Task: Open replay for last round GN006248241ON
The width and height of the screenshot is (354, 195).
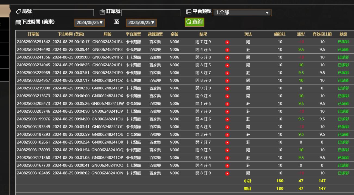Action: click(227, 173)
